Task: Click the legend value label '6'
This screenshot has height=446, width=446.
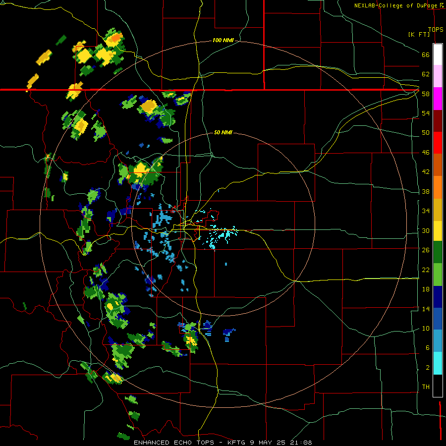Action: point(427,348)
